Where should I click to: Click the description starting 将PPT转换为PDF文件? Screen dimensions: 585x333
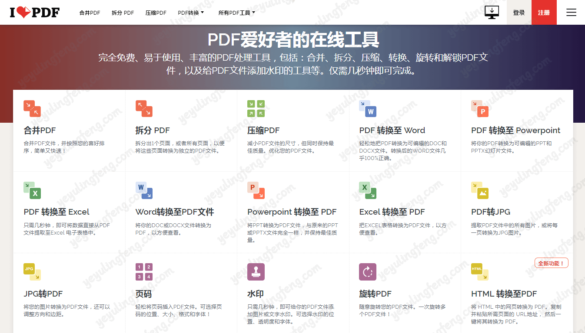click(x=292, y=232)
